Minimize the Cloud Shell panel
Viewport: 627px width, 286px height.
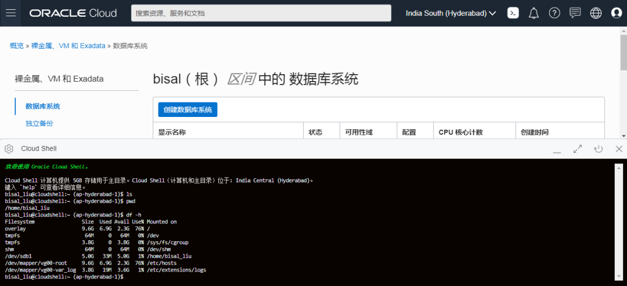pos(557,151)
